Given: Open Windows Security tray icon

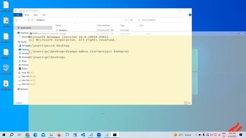Looking at the screenshot, I should tap(215, 135).
